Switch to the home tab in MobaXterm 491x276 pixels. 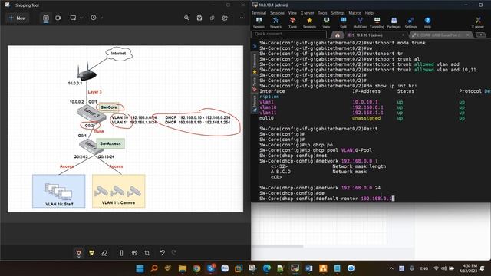(338, 35)
